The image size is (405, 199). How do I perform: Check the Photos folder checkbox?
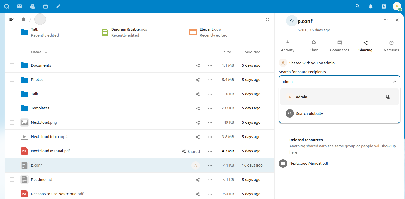click(x=12, y=80)
